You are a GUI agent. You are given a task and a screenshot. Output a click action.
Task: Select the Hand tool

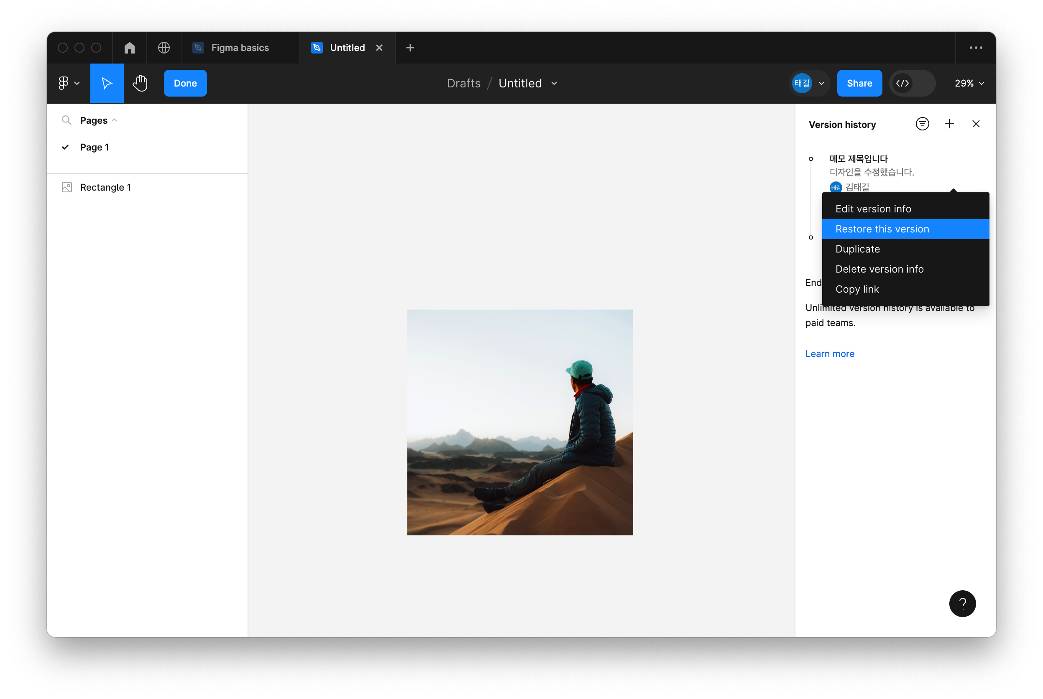tap(140, 83)
